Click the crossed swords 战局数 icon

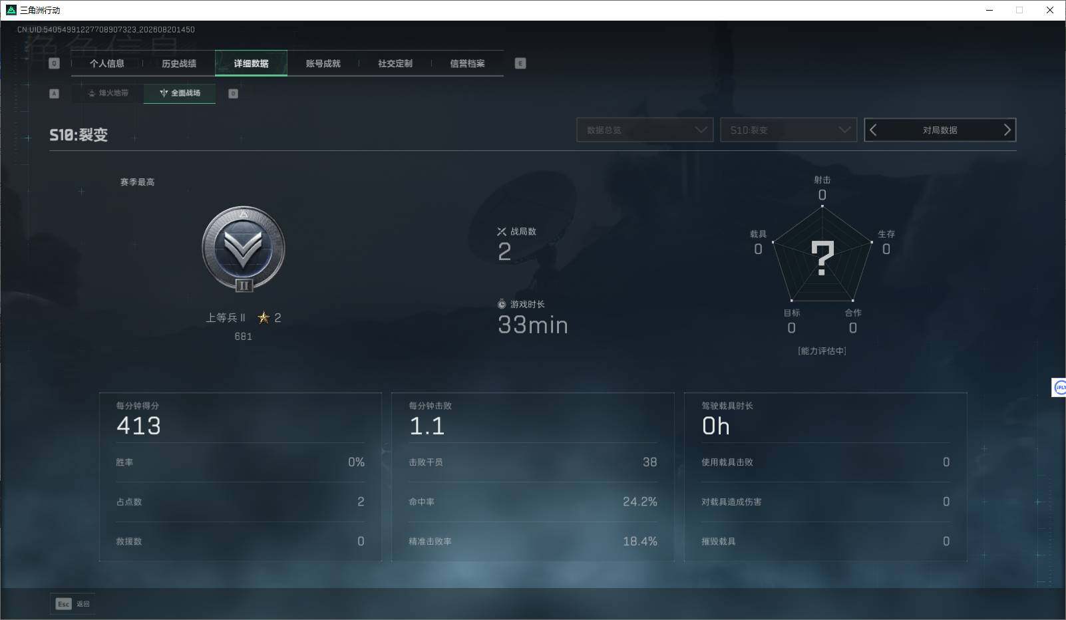point(502,232)
